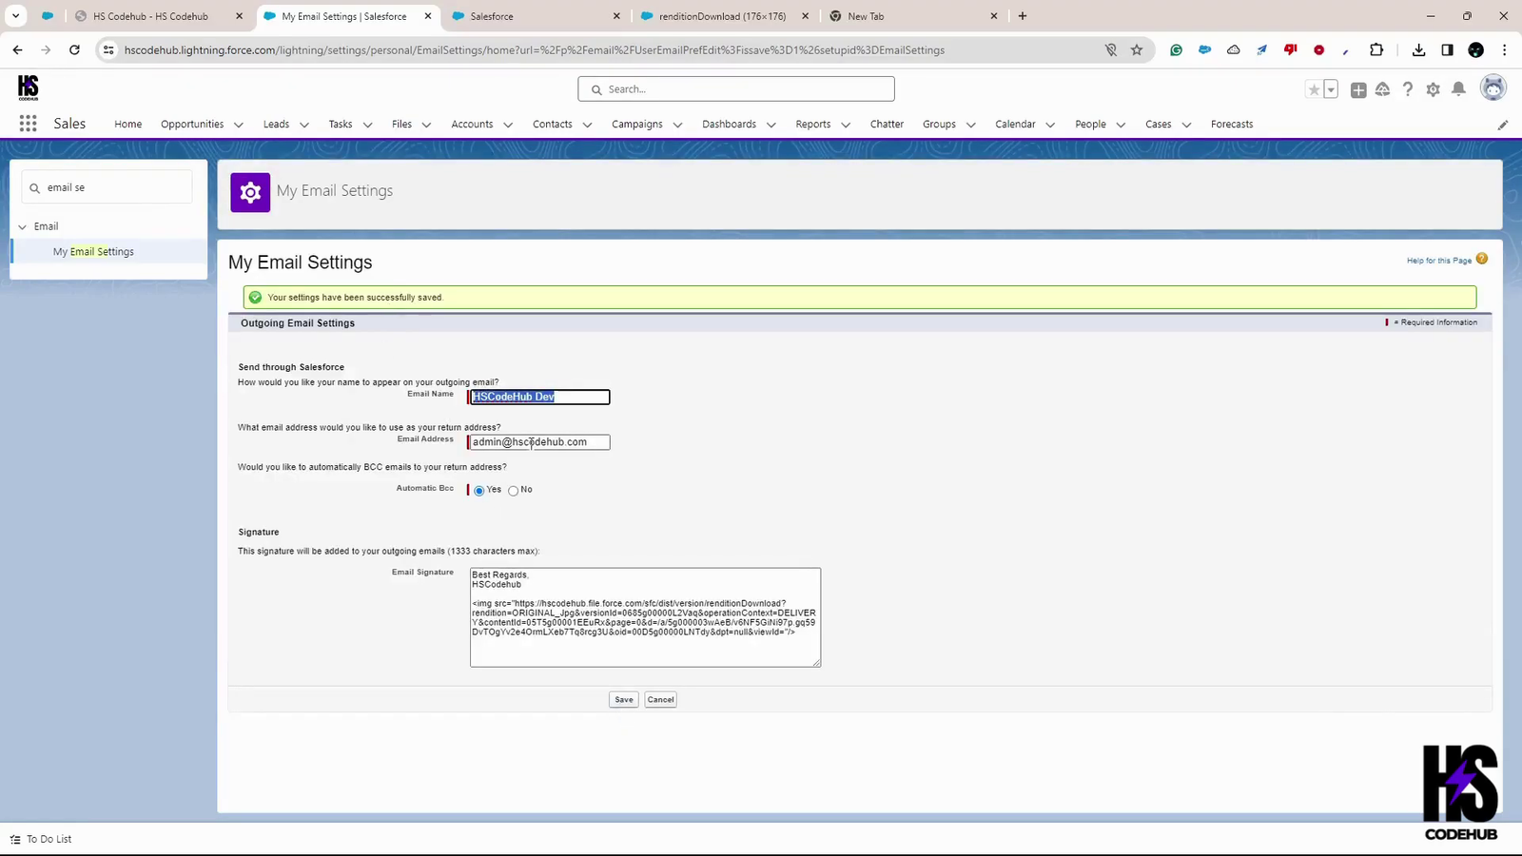
Task: Click the Cancel button
Action: [660, 700]
